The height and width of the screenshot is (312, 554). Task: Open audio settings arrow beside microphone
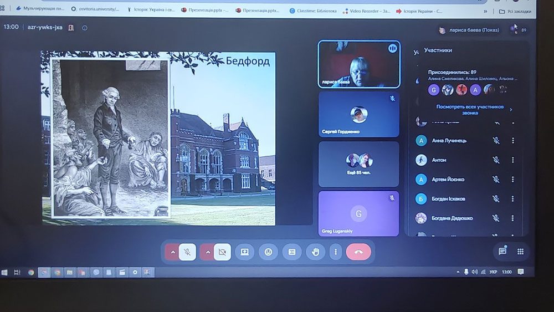point(172,252)
